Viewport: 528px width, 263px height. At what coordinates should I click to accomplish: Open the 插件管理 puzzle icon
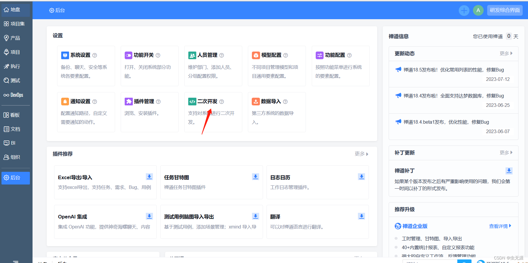click(x=128, y=102)
